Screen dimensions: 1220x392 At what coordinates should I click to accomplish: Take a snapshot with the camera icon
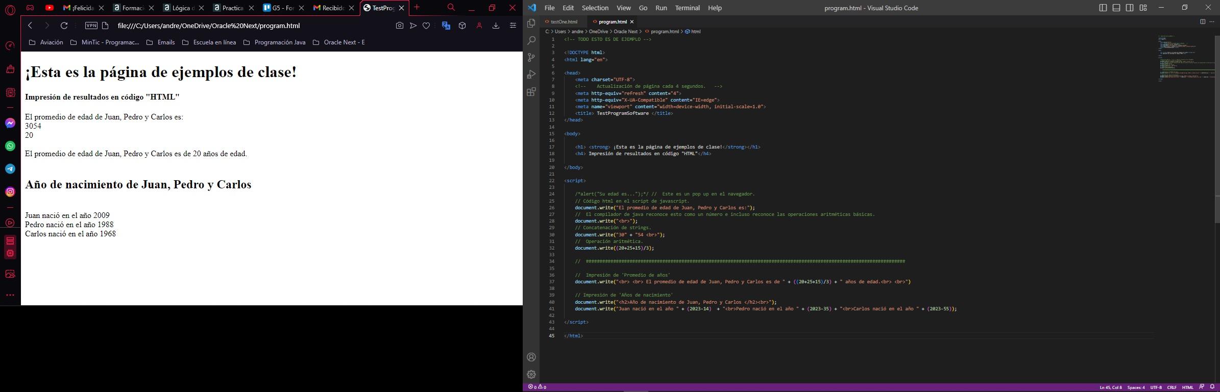(x=400, y=26)
